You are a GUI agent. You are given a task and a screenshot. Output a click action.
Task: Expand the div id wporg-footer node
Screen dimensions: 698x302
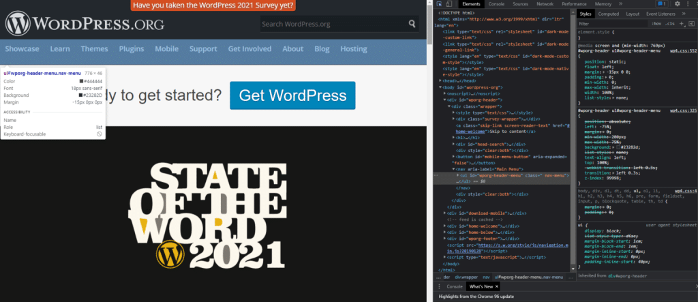(x=444, y=239)
